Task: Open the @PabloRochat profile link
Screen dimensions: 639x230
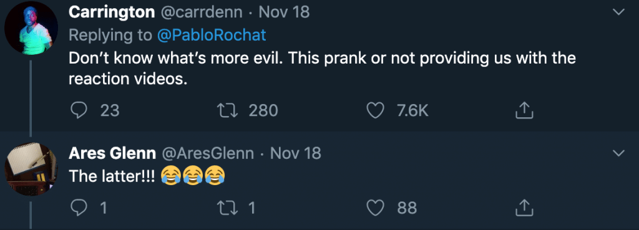Action: 212,36
